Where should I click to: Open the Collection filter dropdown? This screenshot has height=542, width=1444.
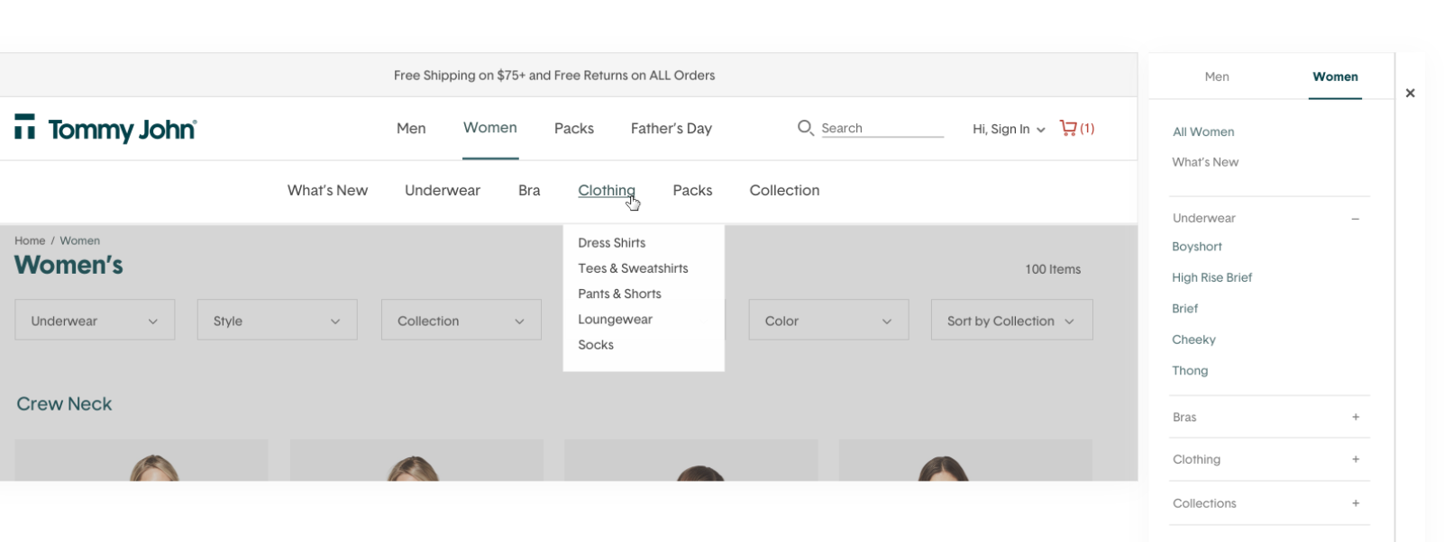[461, 320]
